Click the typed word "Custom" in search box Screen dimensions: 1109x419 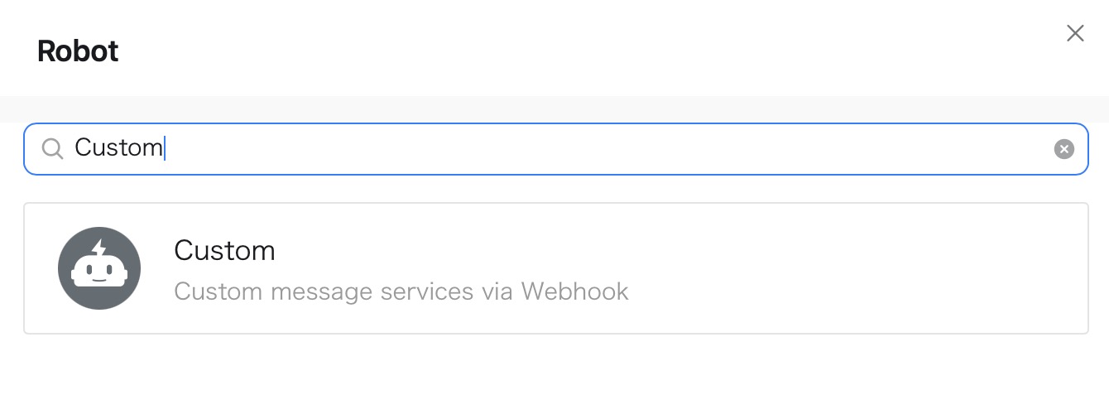coord(118,148)
